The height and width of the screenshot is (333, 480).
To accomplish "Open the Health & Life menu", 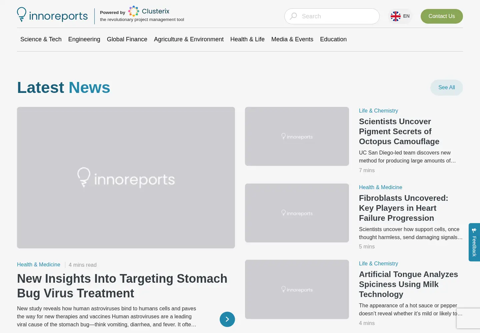I will coord(247,39).
